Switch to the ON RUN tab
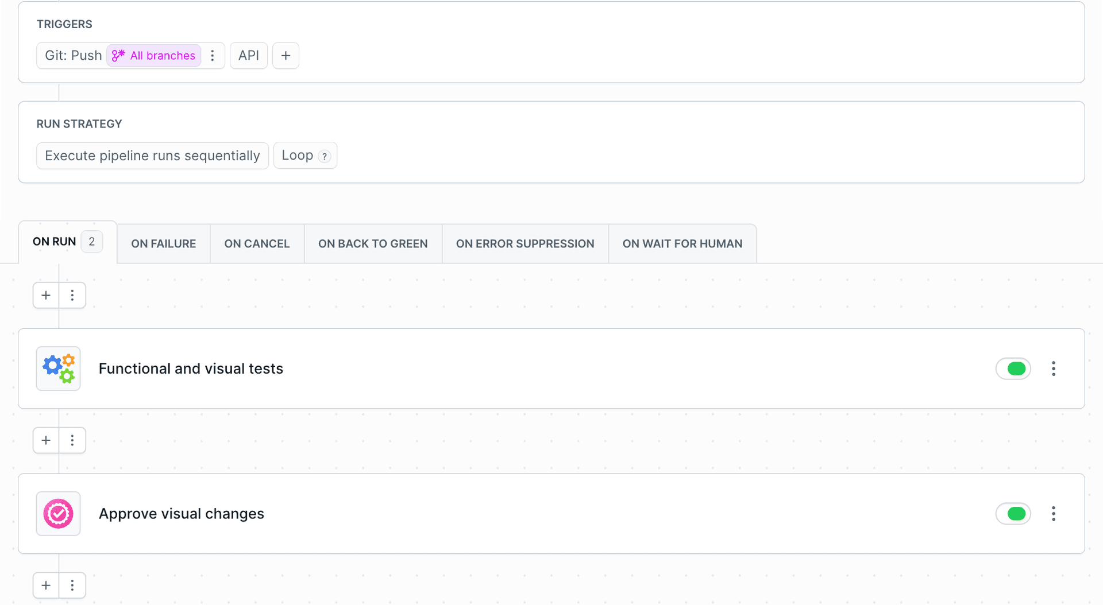Viewport: 1103px width, 605px height. pyautogui.click(x=68, y=242)
